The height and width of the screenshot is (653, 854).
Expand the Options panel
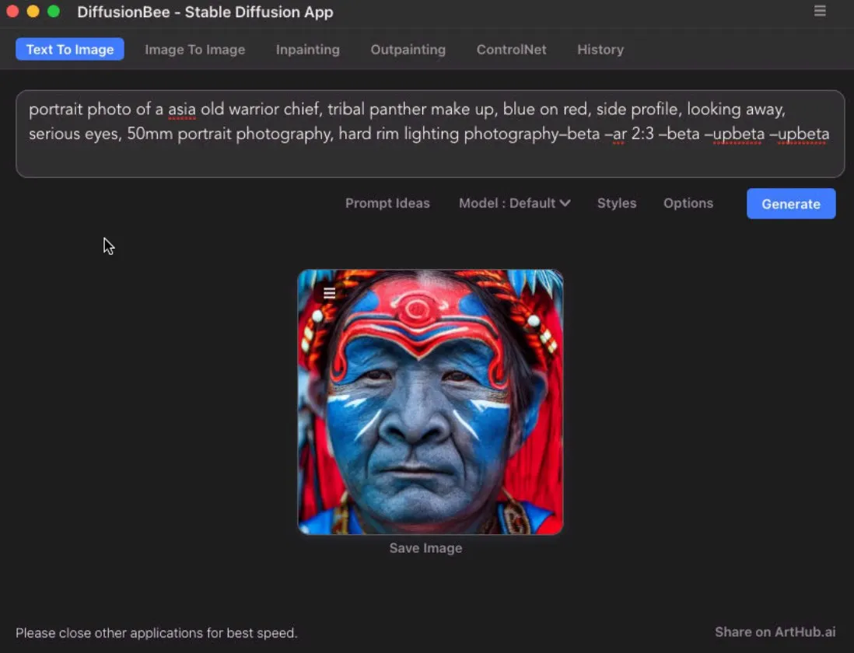tap(688, 204)
